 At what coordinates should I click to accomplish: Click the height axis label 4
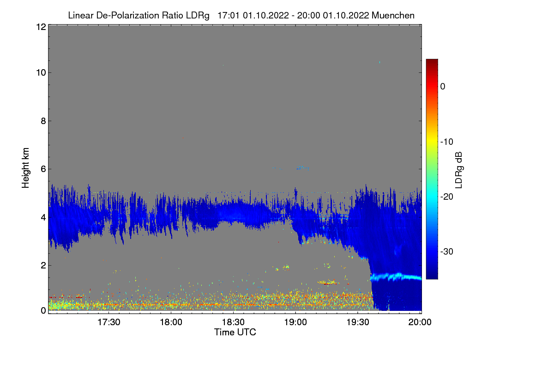(42, 217)
